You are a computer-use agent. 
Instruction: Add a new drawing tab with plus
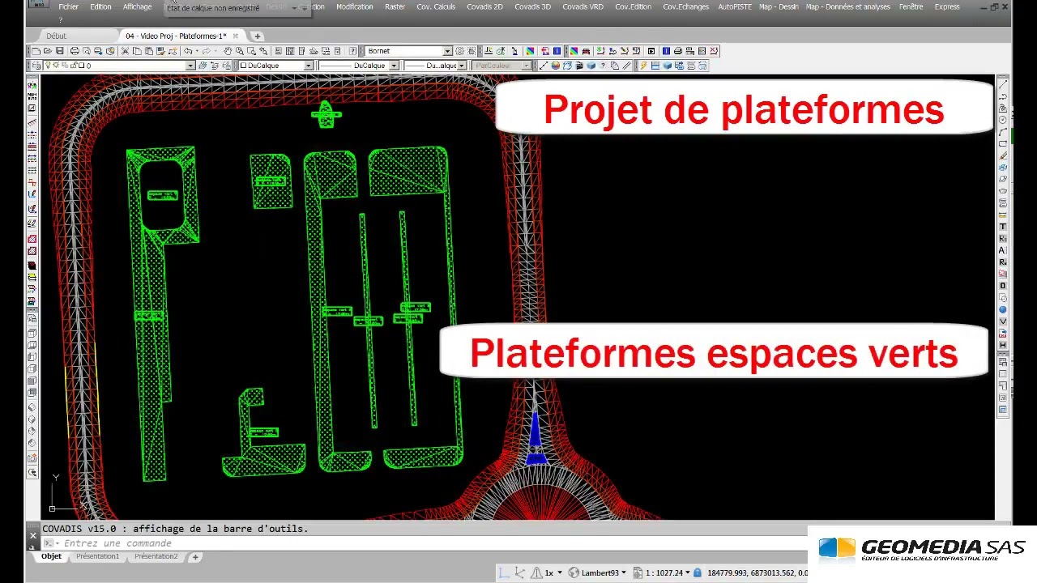point(258,36)
